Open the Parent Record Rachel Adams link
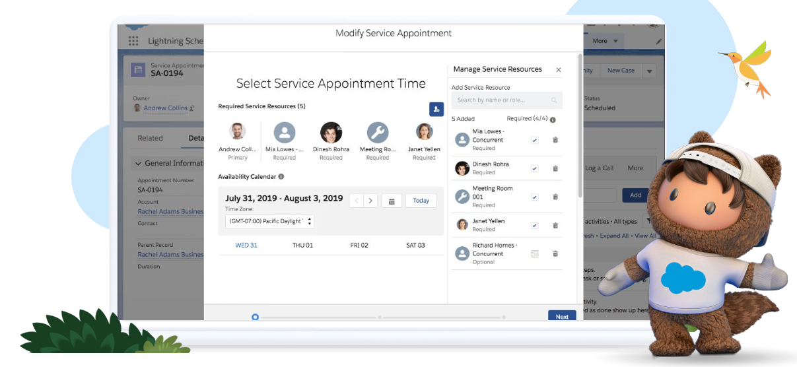Viewport: 797px width, 367px height. pyautogui.click(x=170, y=254)
